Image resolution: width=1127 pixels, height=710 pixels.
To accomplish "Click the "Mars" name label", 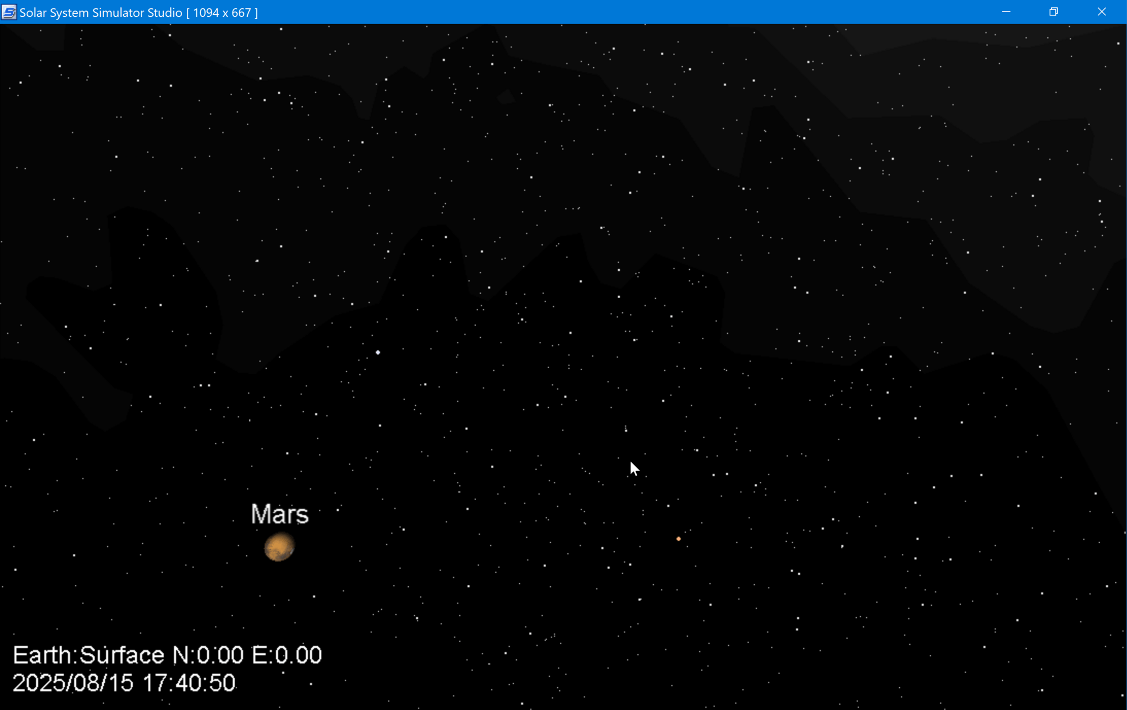I will [x=279, y=514].
